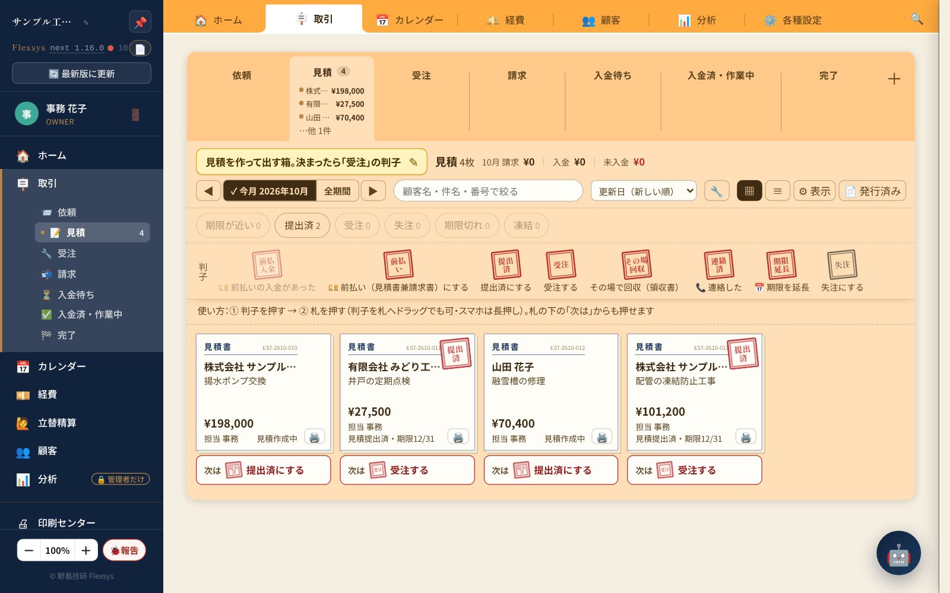The image size is (950, 593).
Task: Click the 発行済み button
Action: tap(872, 191)
